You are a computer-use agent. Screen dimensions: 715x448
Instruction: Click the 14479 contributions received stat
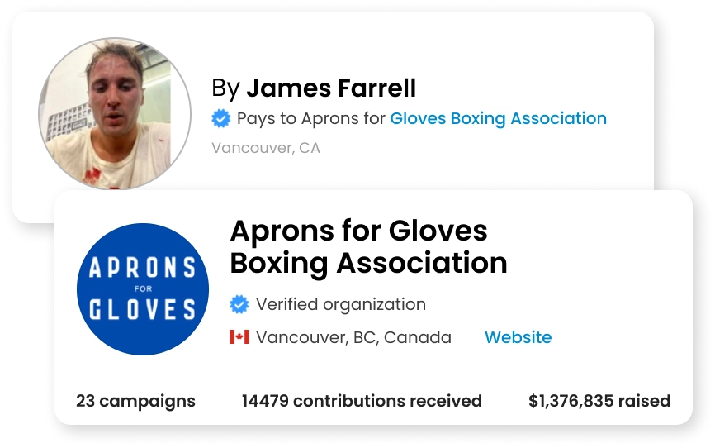click(x=362, y=401)
